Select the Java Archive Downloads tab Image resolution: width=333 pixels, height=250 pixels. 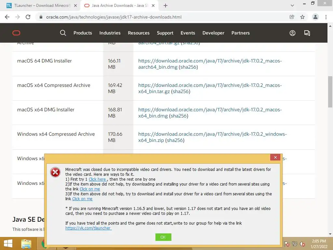pos(120,6)
